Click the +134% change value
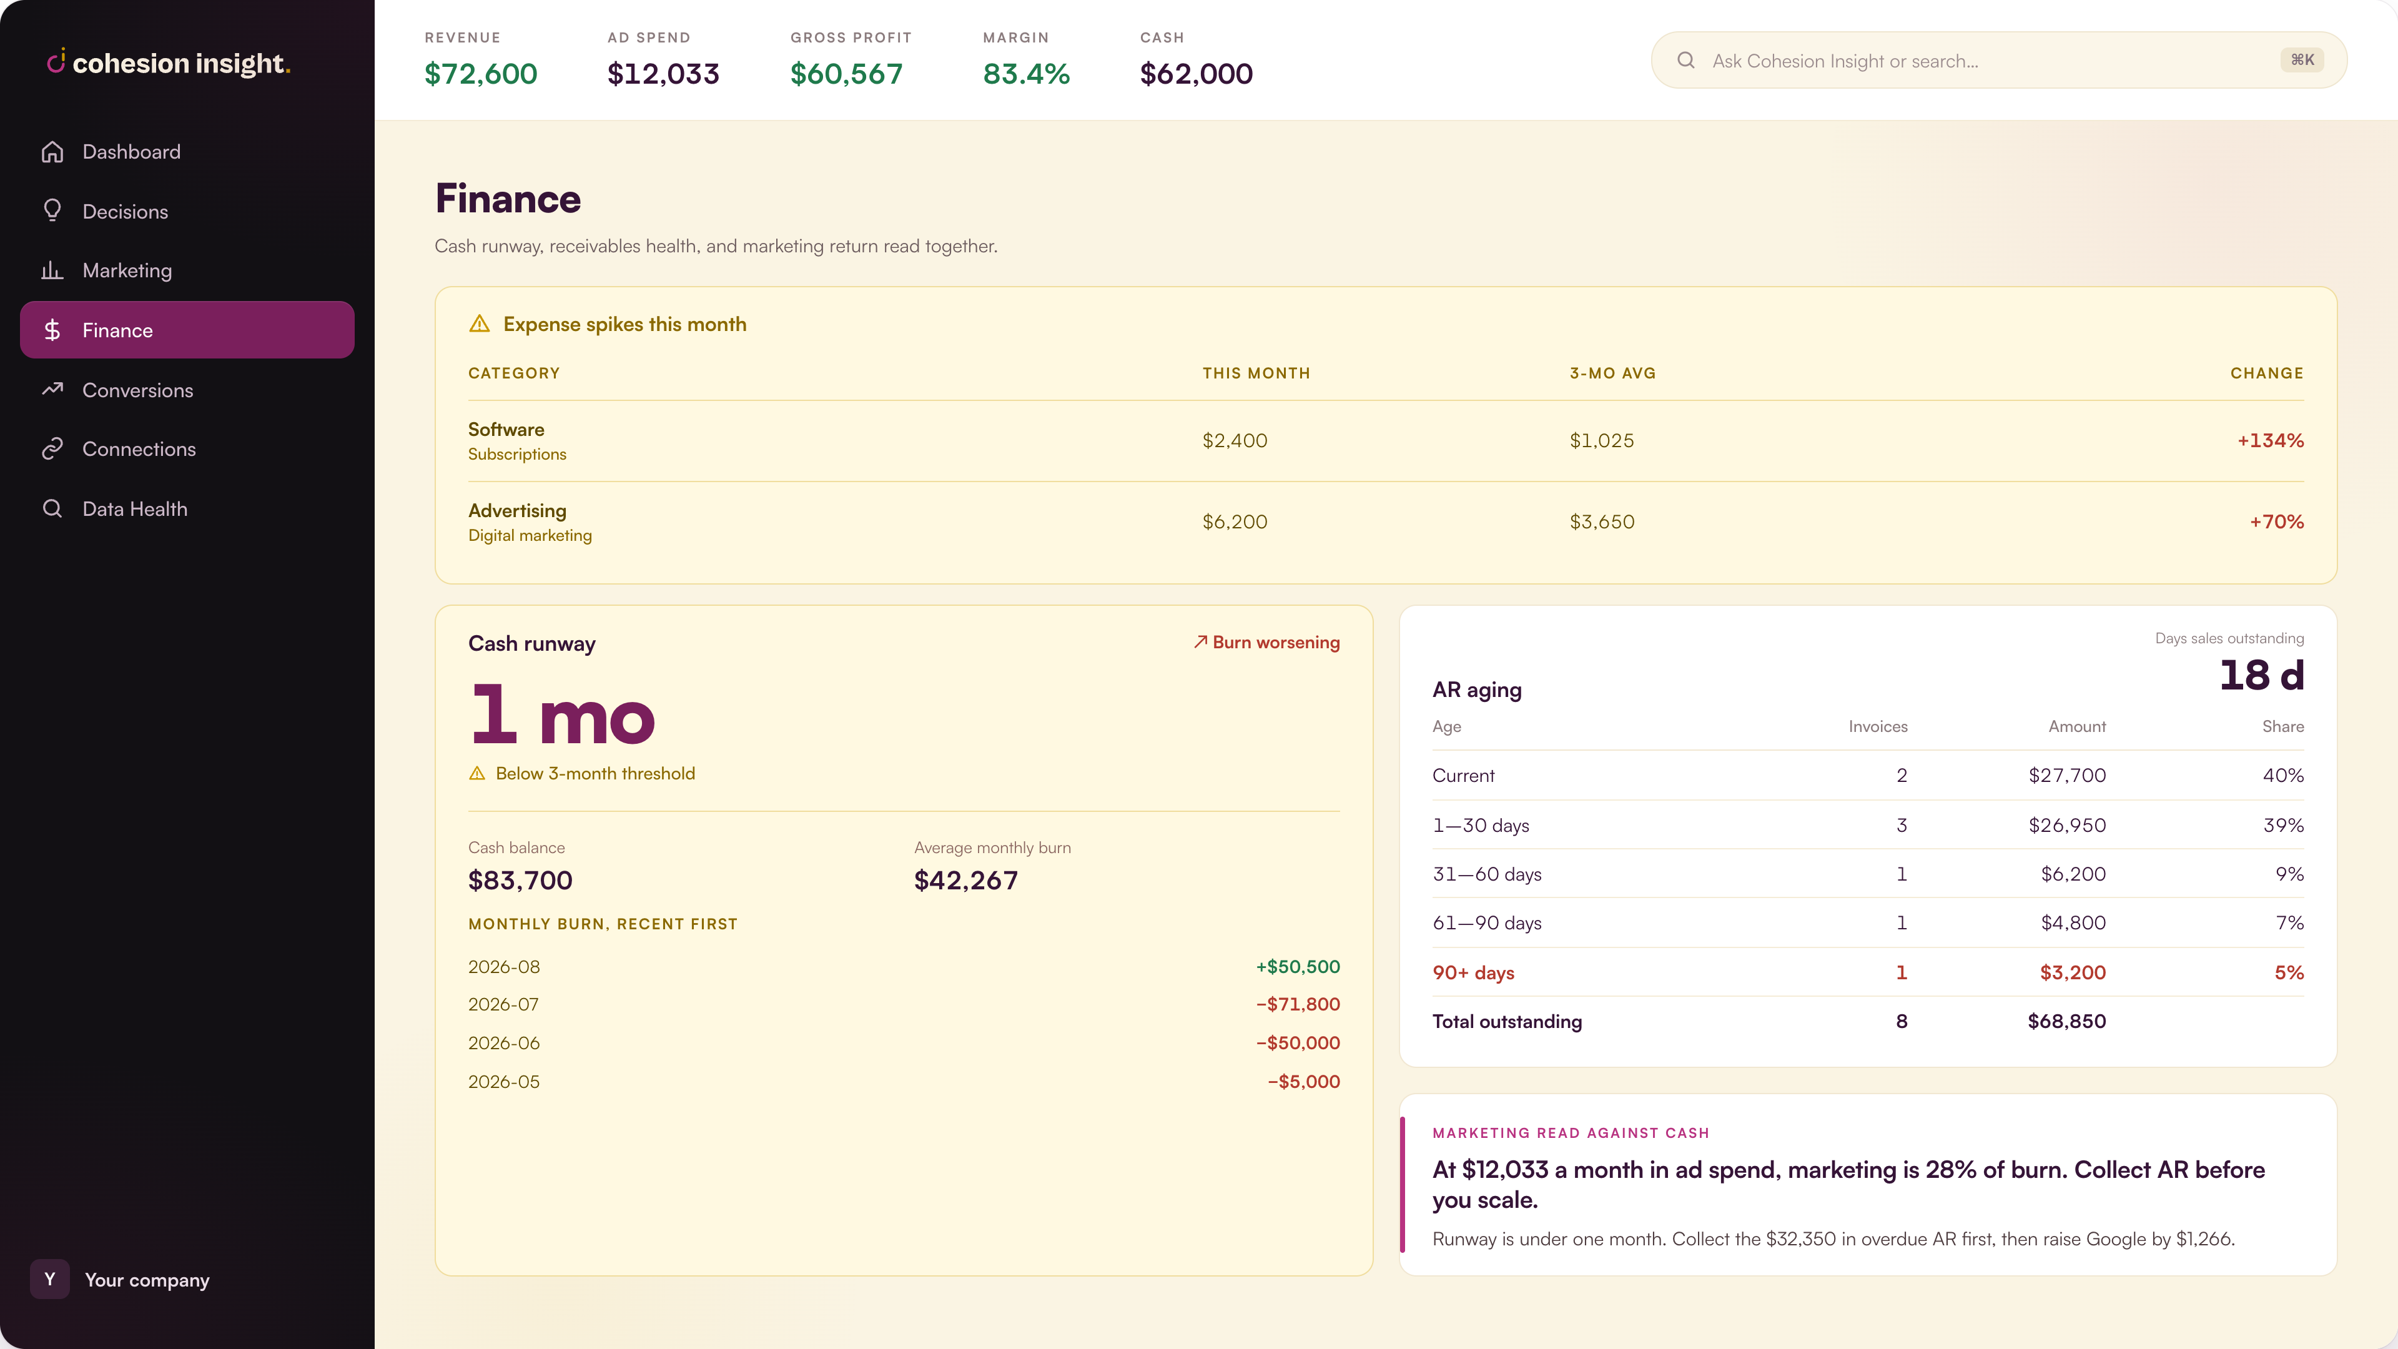This screenshot has width=2398, height=1349. [2271, 440]
